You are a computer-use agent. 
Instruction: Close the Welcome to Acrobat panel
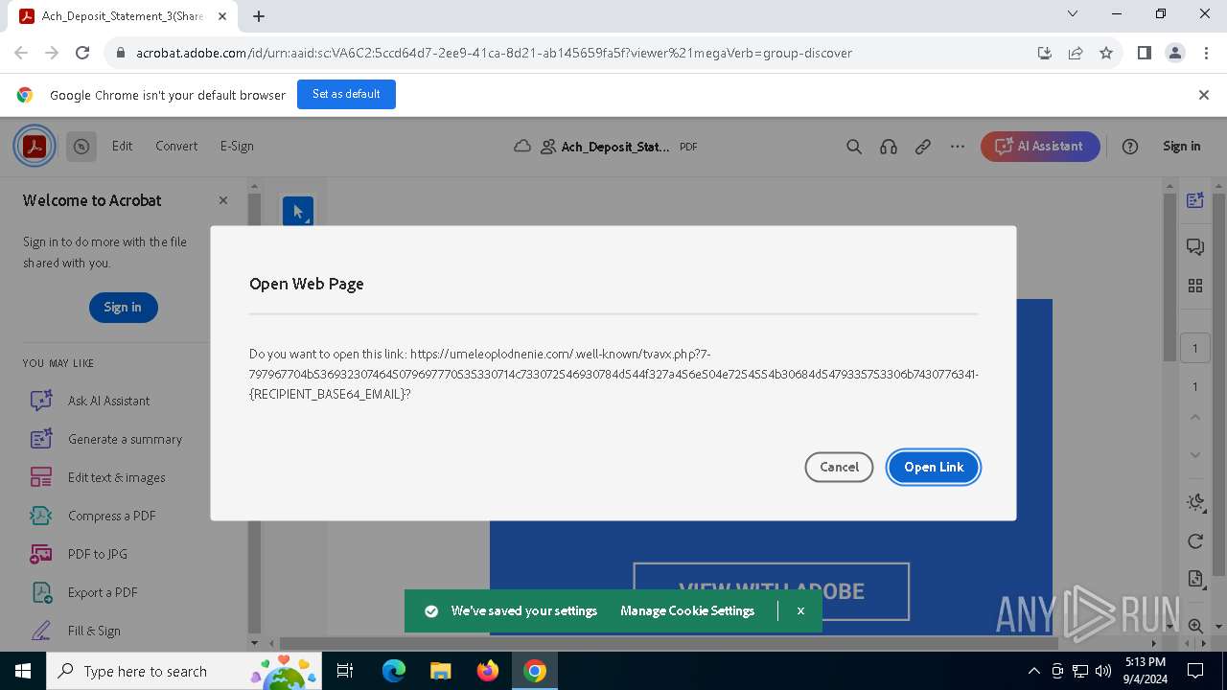[x=223, y=200]
